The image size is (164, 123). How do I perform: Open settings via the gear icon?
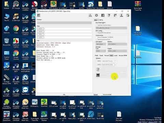pyautogui.click(x=96, y=15)
